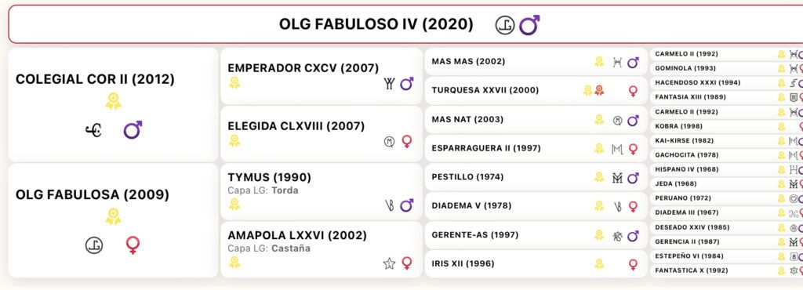Click the yellow ribbon under COLEGIAL COR II
Image resolution: width=803 pixels, height=290 pixels.
(113, 101)
